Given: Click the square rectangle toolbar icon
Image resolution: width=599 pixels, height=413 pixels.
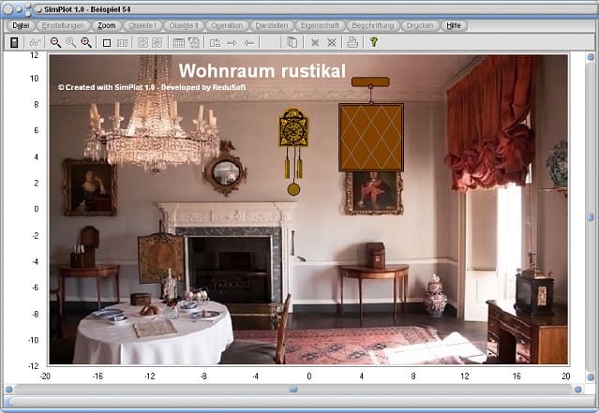Looking at the screenshot, I should pyautogui.click(x=106, y=42).
